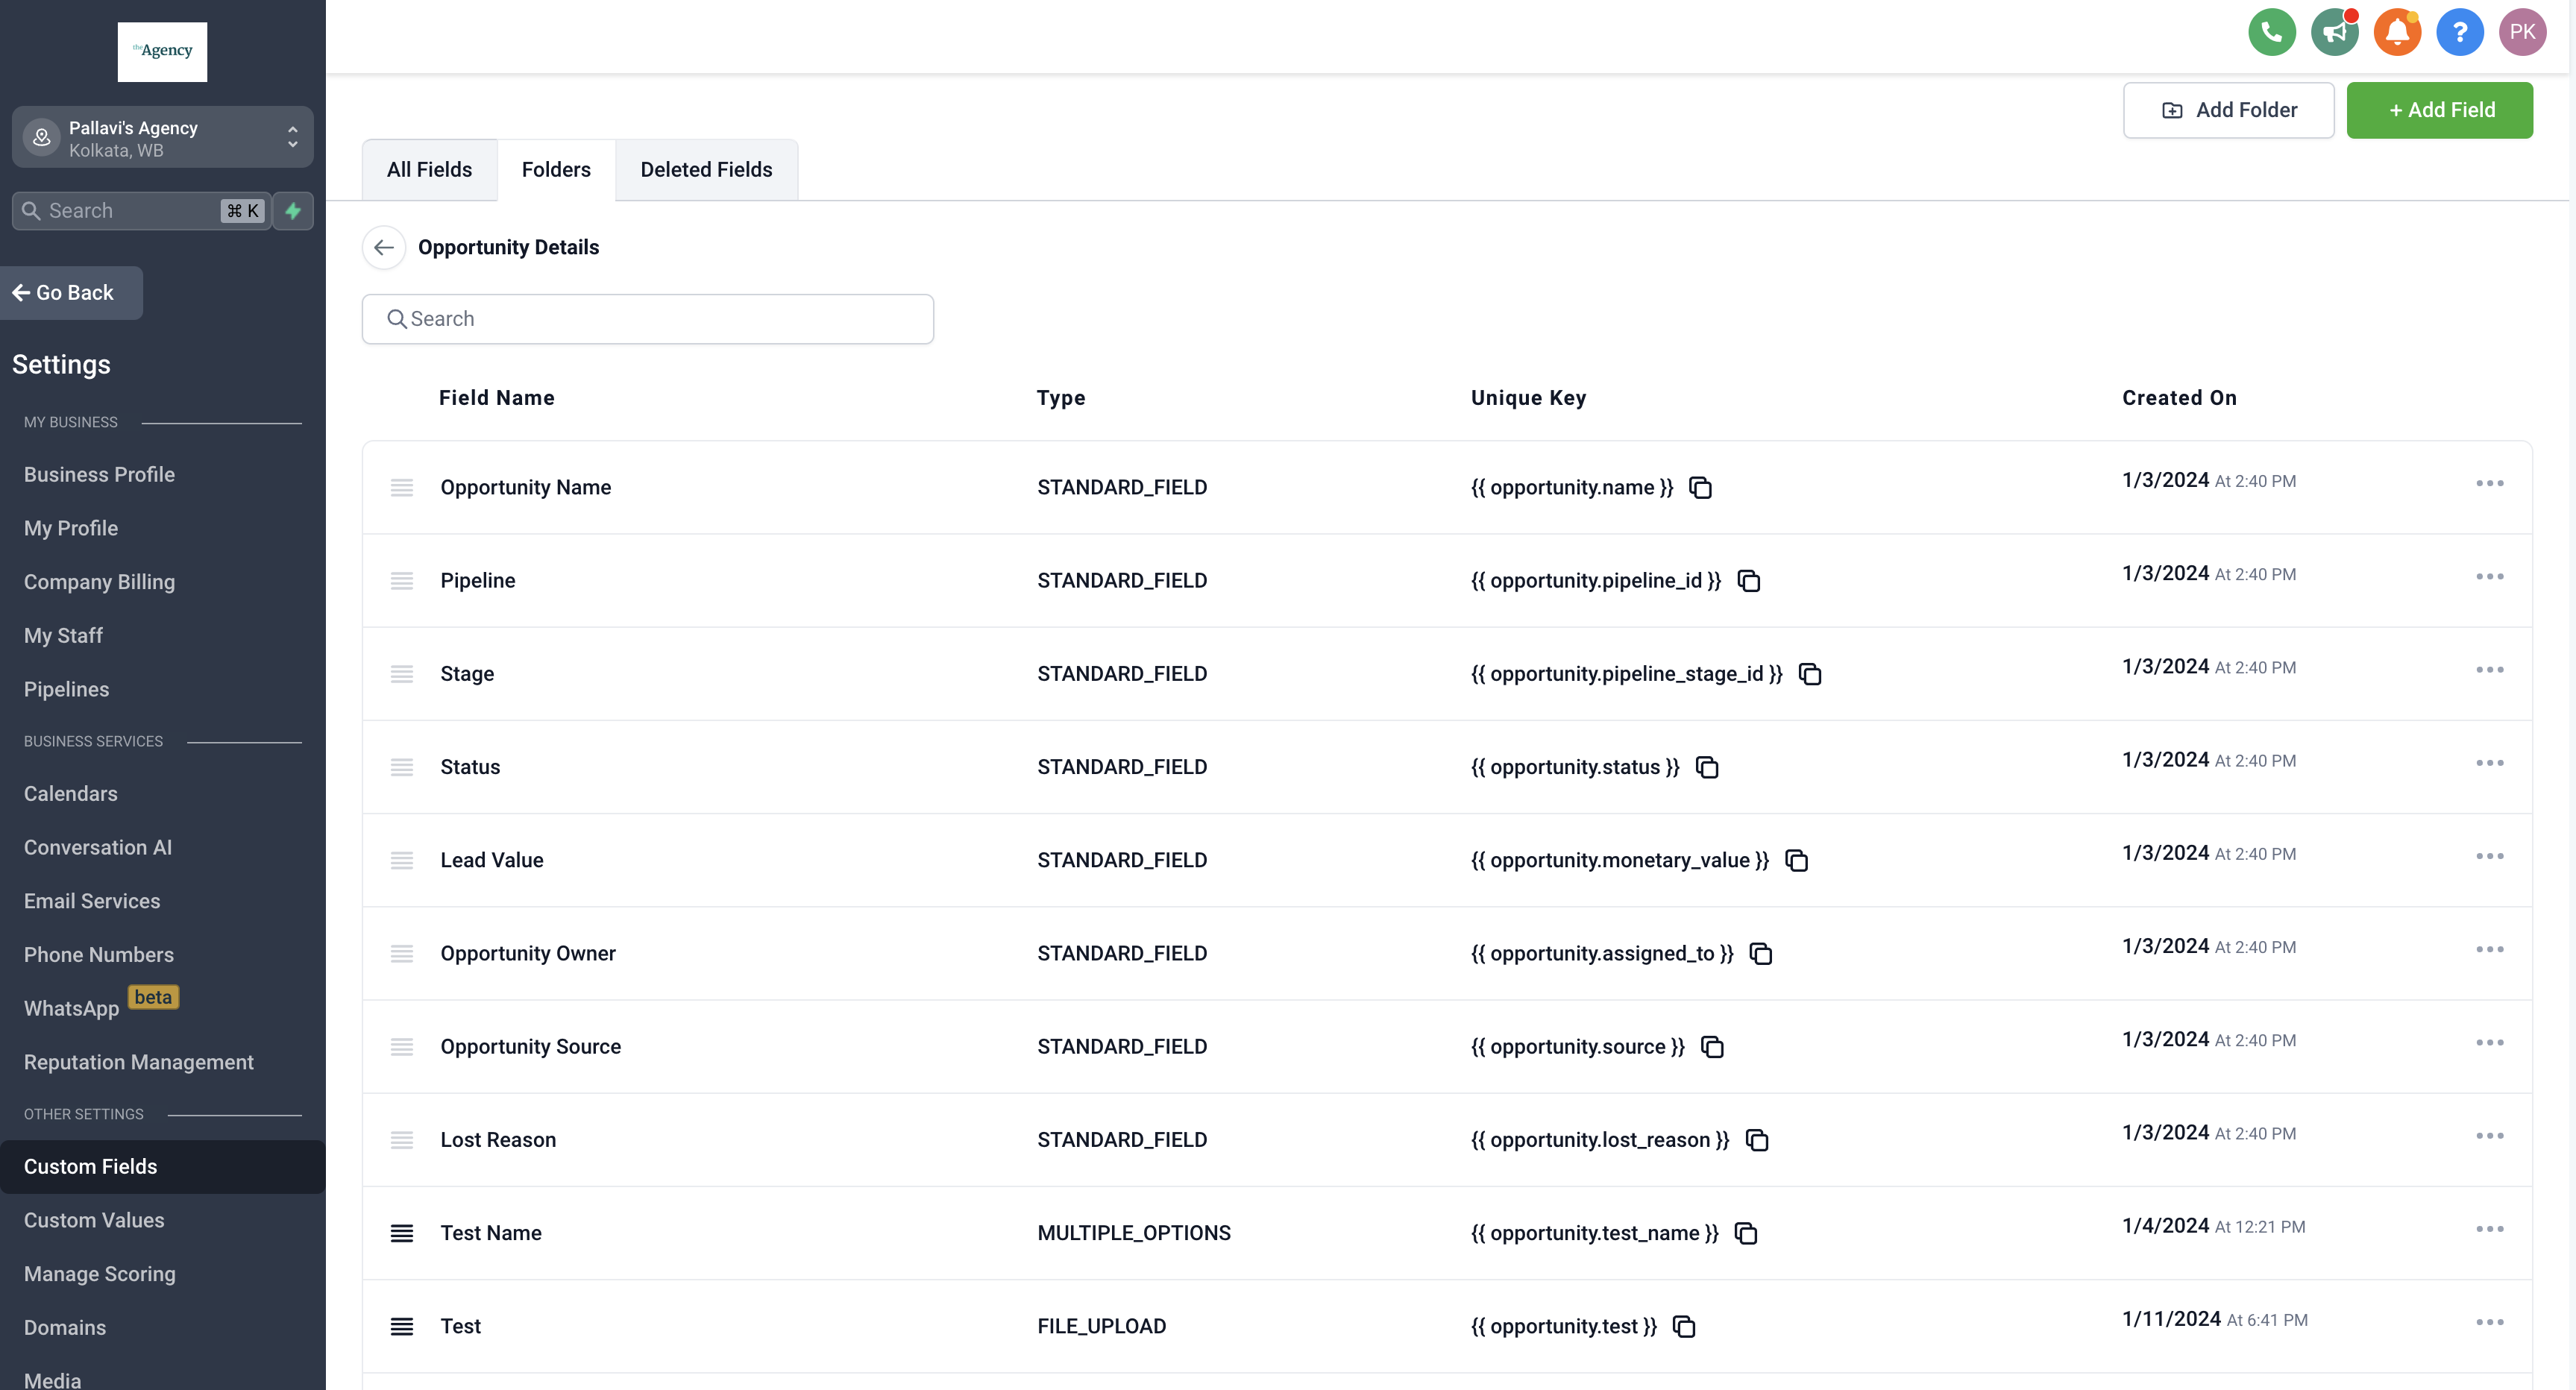The image size is (2576, 1390).
Task: Copy the opportunity.test unique key
Action: pos(1684,1327)
